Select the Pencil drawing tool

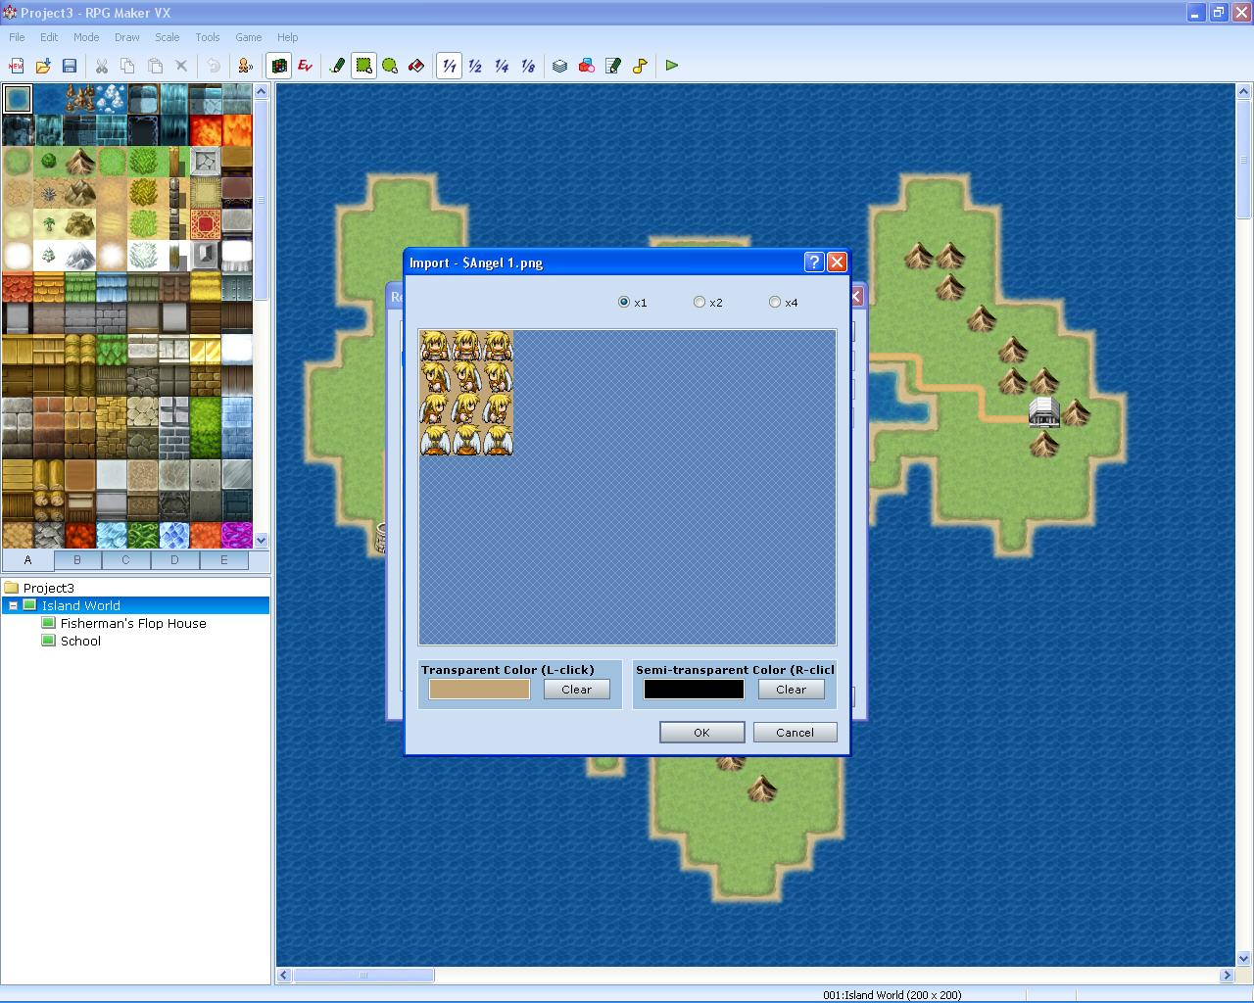tap(338, 66)
